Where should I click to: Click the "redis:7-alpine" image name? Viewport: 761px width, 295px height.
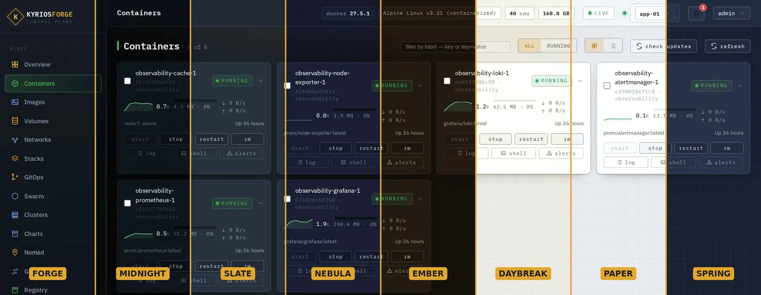point(140,123)
